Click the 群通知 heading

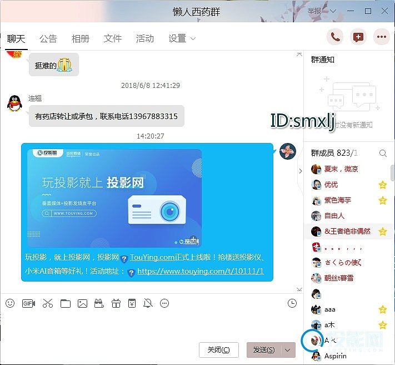tap(322, 60)
